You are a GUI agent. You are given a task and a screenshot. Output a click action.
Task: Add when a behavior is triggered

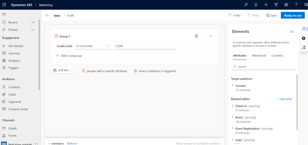(x=155, y=71)
